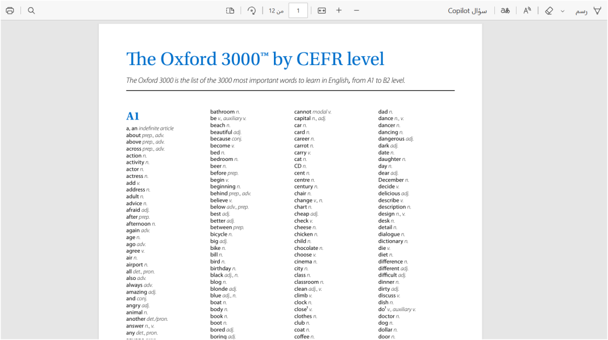Open the translate tool
608x340 pixels.
pyautogui.click(x=505, y=11)
